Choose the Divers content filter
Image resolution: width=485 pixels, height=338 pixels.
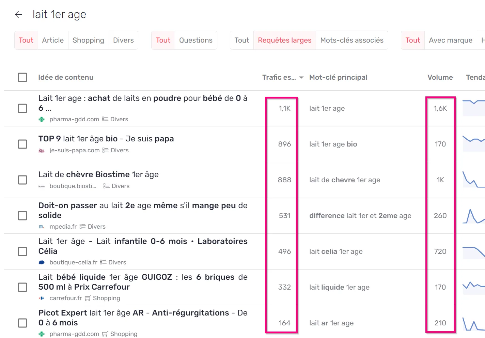point(123,40)
